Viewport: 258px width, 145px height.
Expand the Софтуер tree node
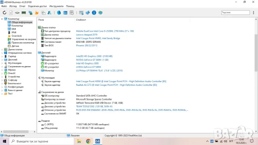point(2,80)
